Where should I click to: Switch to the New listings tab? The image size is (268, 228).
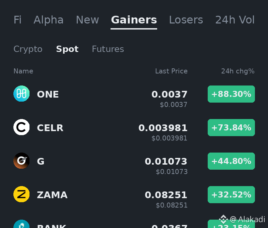(x=87, y=20)
